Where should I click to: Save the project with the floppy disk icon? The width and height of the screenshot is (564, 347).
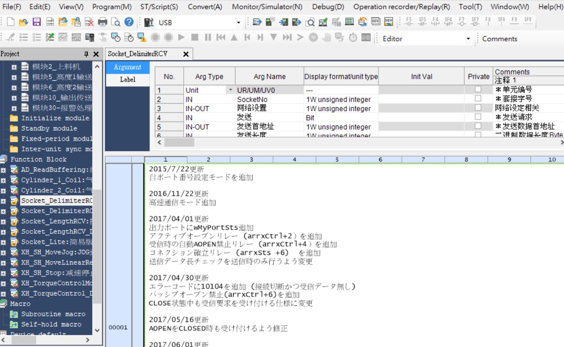click(x=37, y=22)
